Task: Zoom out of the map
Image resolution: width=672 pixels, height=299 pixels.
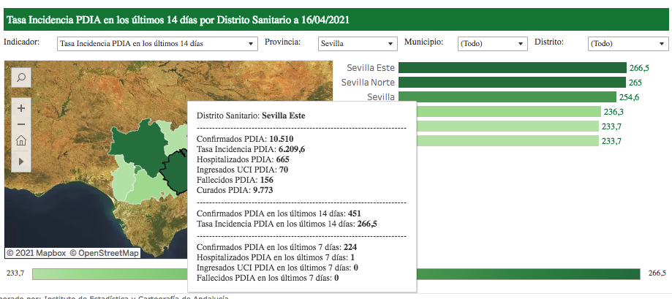Action: tap(21, 124)
